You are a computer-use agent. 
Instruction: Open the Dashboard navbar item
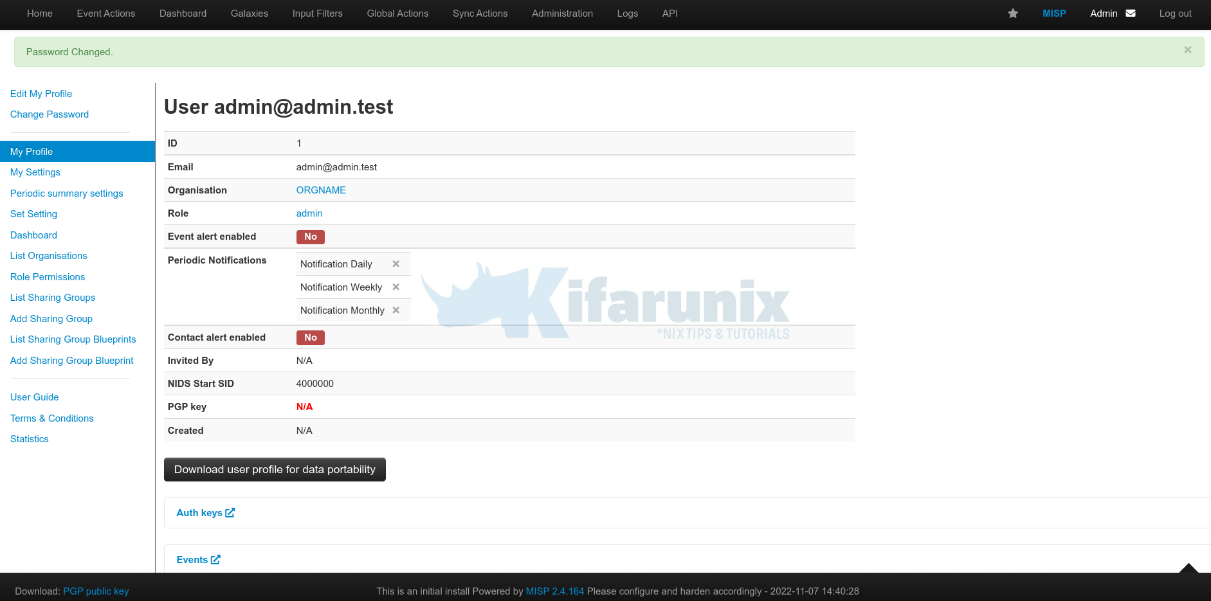click(x=183, y=13)
